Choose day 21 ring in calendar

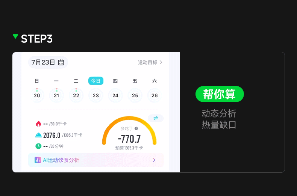click(x=56, y=95)
